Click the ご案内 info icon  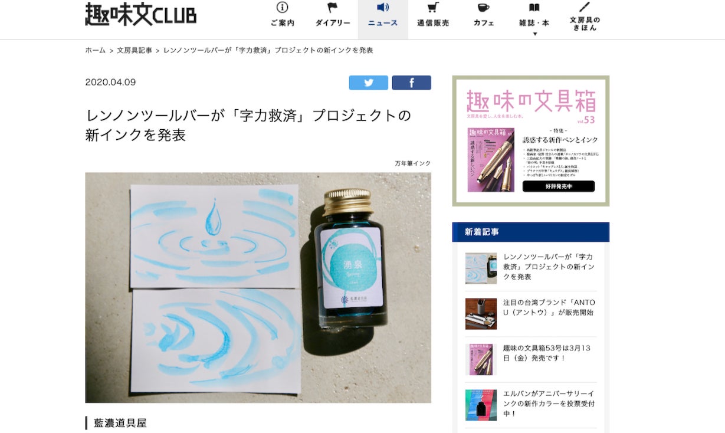click(x=282, y=8)
